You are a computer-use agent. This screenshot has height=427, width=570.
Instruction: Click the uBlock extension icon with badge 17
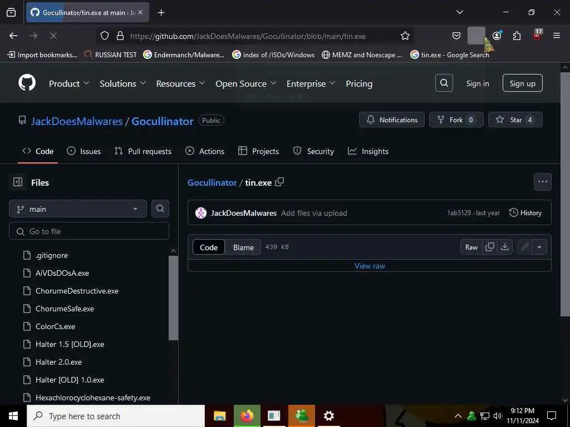coord(537,35)
